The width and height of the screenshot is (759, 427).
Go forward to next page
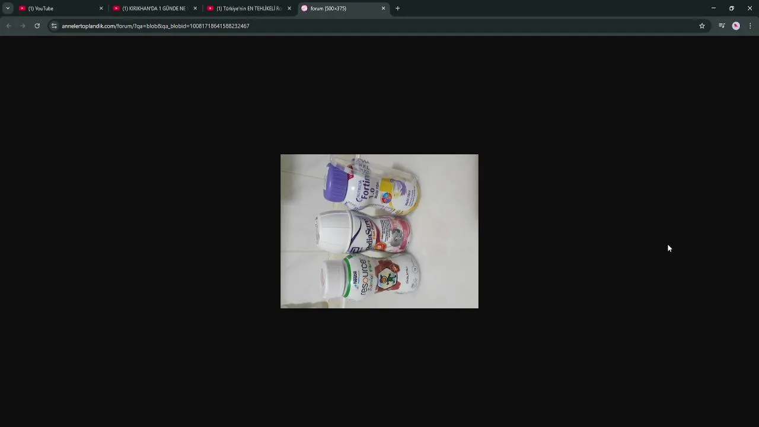click(x=23, y=26)
